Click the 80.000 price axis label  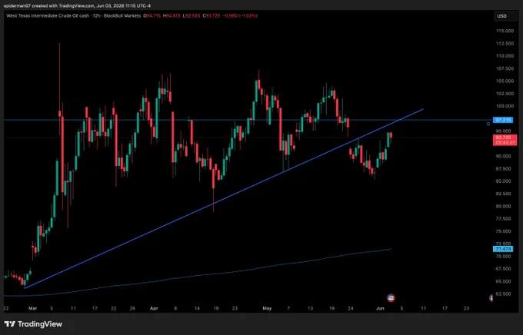505,206
